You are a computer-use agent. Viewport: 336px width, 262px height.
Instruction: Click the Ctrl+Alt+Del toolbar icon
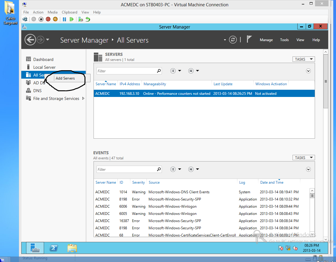coord(25,19)
